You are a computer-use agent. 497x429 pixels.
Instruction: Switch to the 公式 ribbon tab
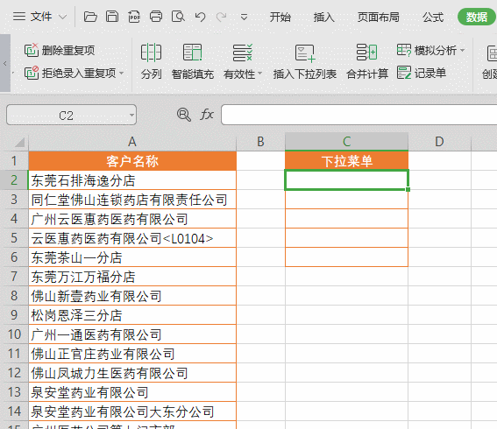tap(433, 17)
